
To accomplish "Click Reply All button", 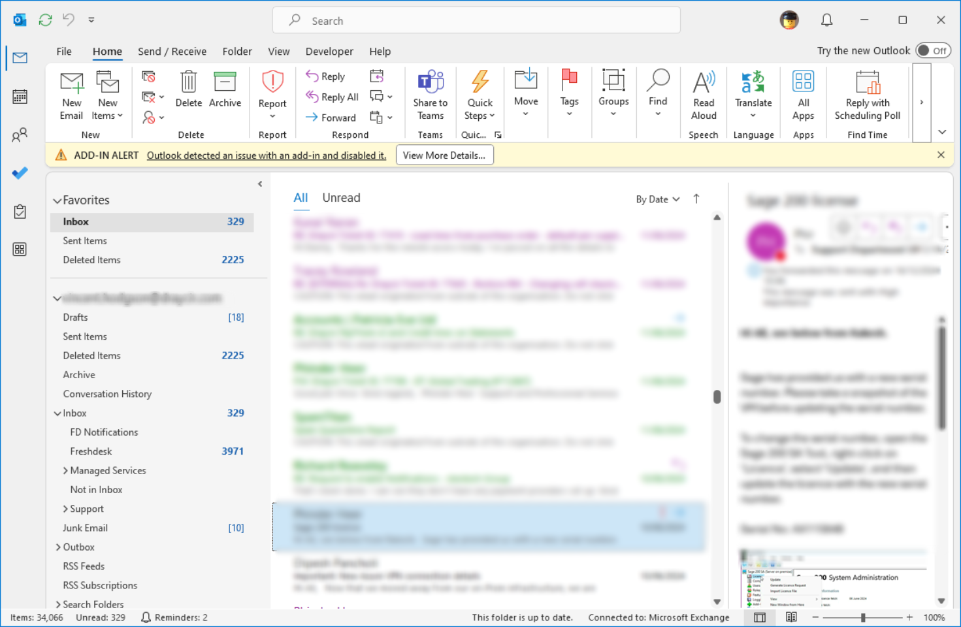I will (332, 97).
